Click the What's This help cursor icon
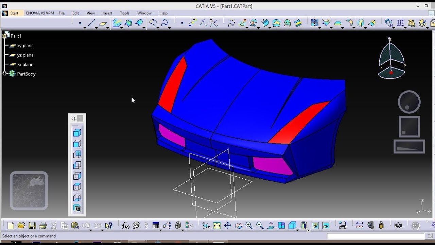 (x=109, y=225)
